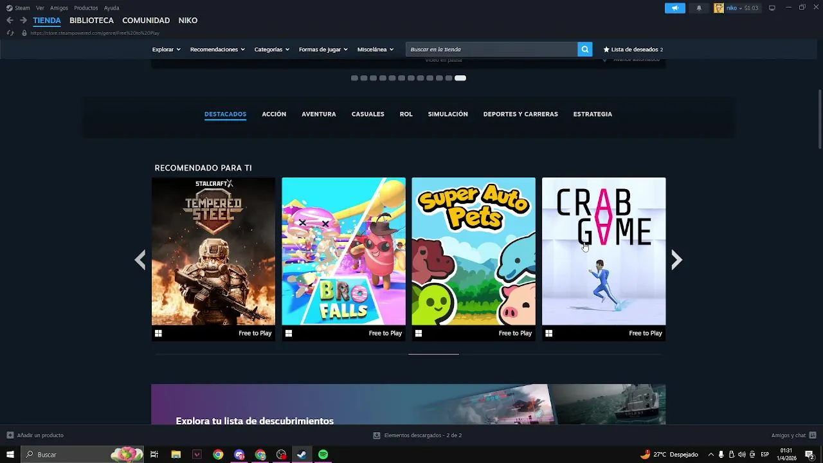823x463 pixels.
Task: Open the Crab Game card
Action: [604, 259]
